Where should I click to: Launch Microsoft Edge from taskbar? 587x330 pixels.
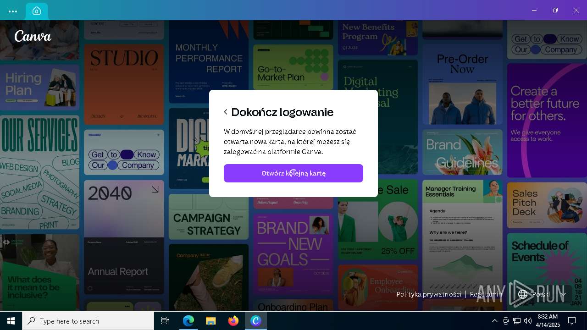pyautogui.click(x=188, y=321)
